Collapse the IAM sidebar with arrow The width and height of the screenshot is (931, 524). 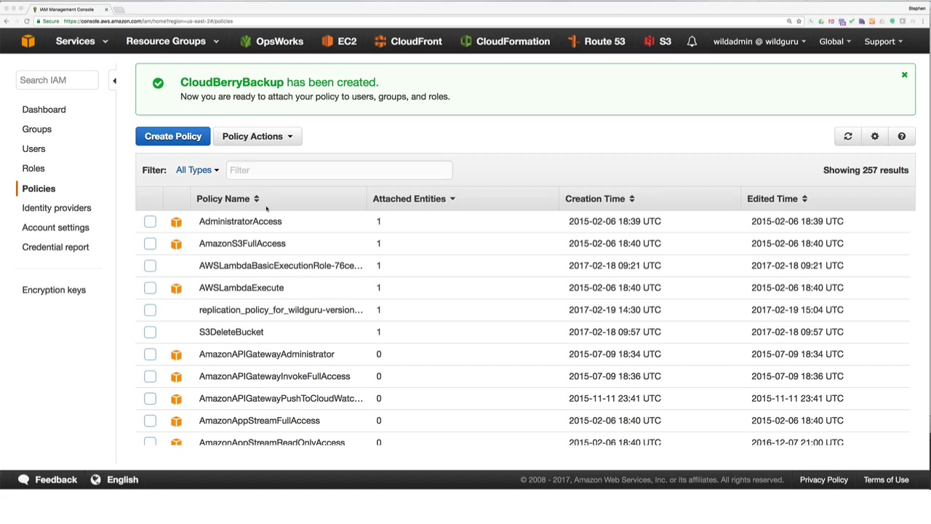114,81
